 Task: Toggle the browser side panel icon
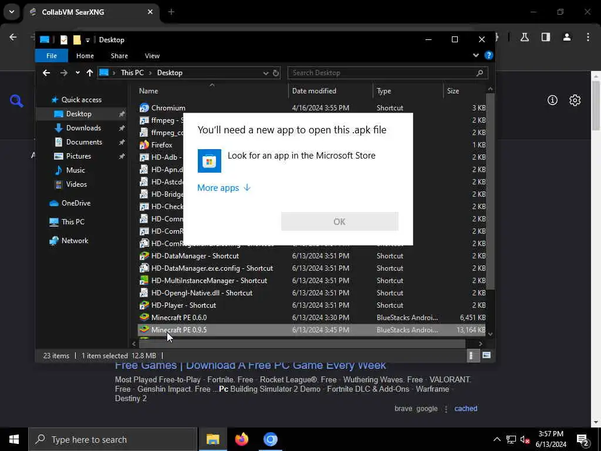[546, 37]
